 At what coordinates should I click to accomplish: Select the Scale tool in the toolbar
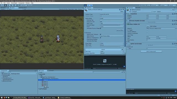(x=11, y=5)
